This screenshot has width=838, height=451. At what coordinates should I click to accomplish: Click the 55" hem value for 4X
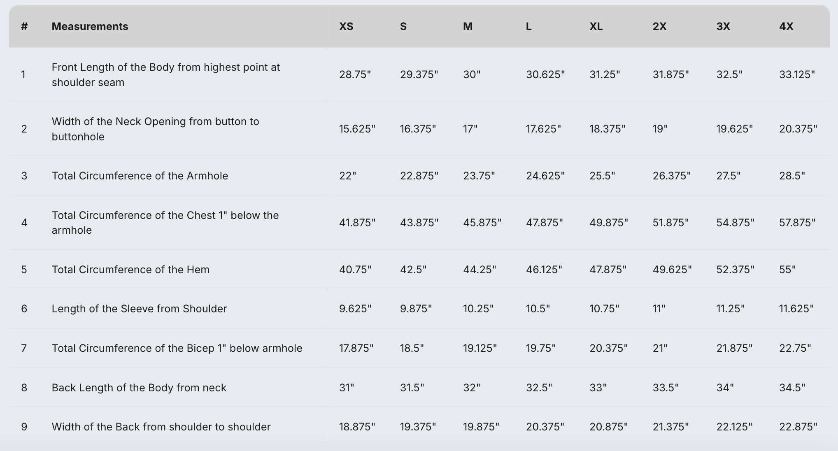(x=787, y=270)
